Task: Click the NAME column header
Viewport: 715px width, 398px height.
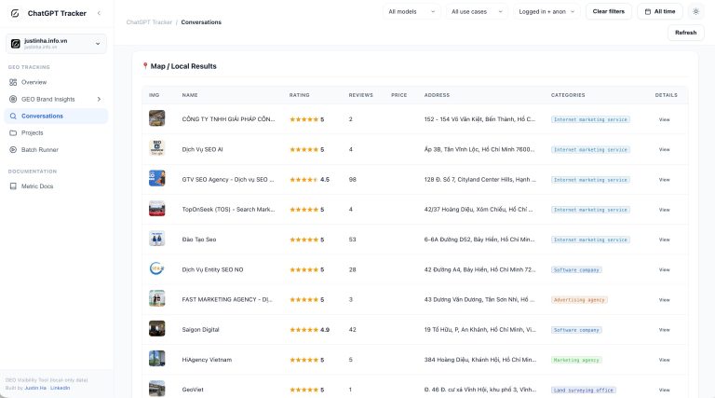Action: (190, 95)
